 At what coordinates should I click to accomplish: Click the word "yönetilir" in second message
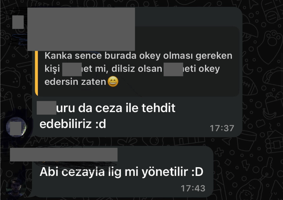tap(165, 172)
